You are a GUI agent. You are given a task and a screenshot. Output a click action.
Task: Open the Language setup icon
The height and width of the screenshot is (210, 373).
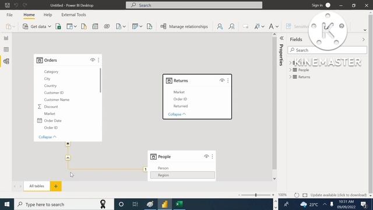tap(257, 26)
